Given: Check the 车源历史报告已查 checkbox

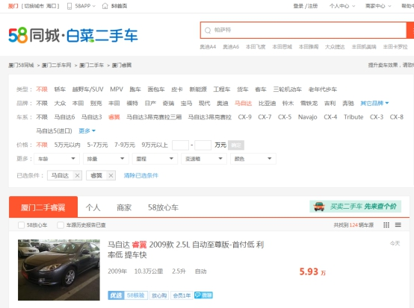Looking at the screenshot, I should tap(61, 225).
